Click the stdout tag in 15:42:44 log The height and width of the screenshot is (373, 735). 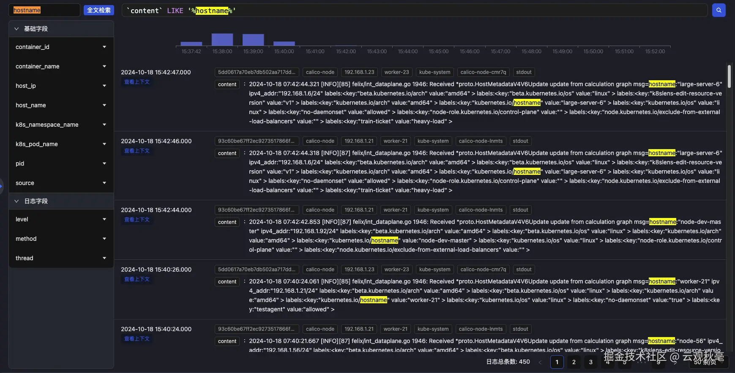521,210
